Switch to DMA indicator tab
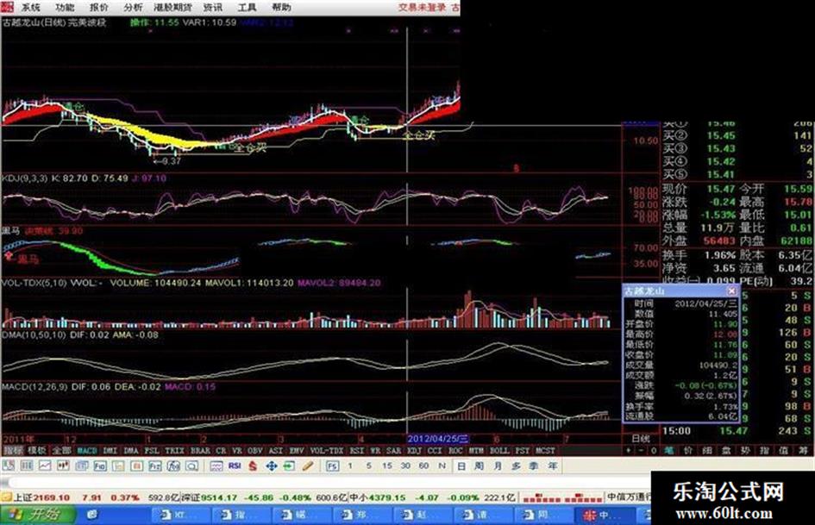 [x=131, y=451]
